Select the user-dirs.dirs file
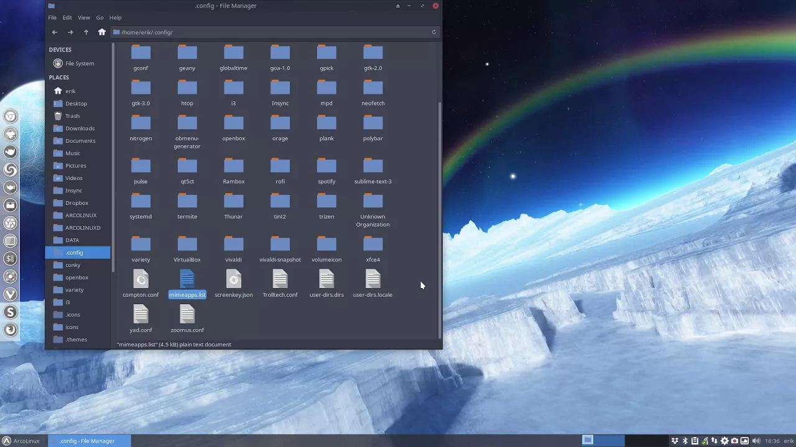Screen dimensions: 796x447 pyautogui.click(x=326, y=284)
